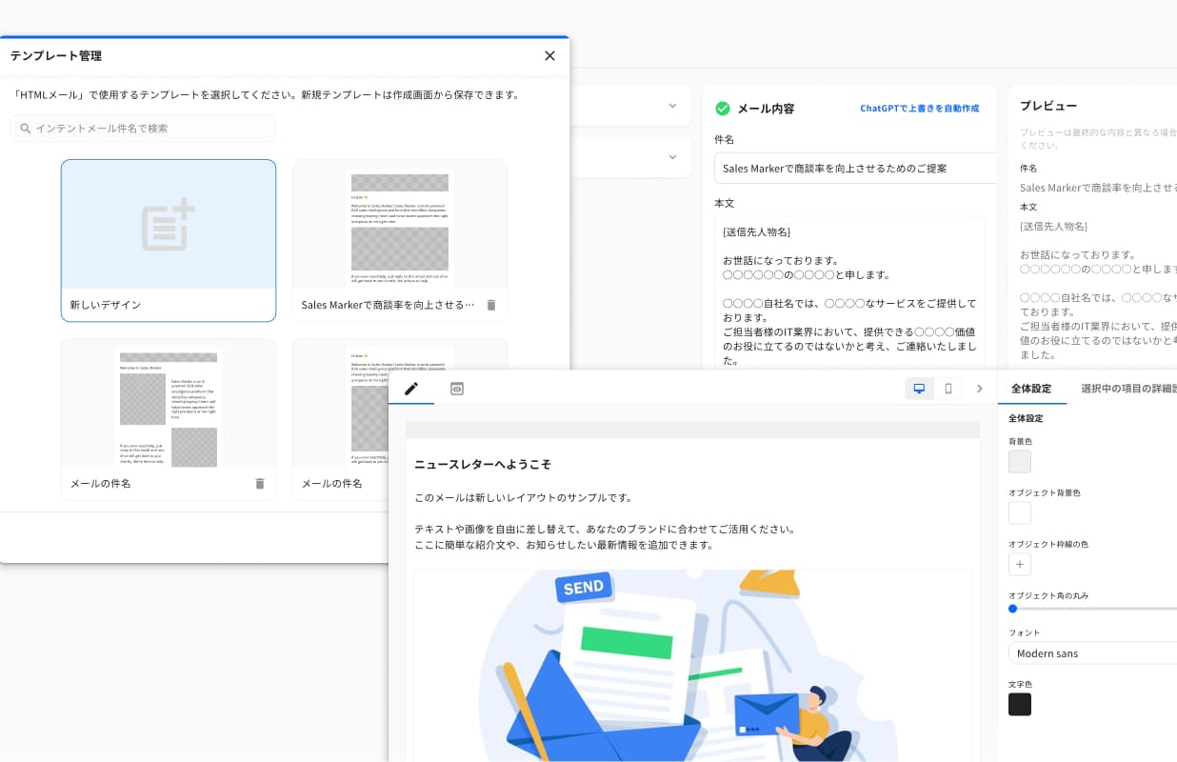Open the 選択中の項目の詳細設定 tab

click(1128, 389)
